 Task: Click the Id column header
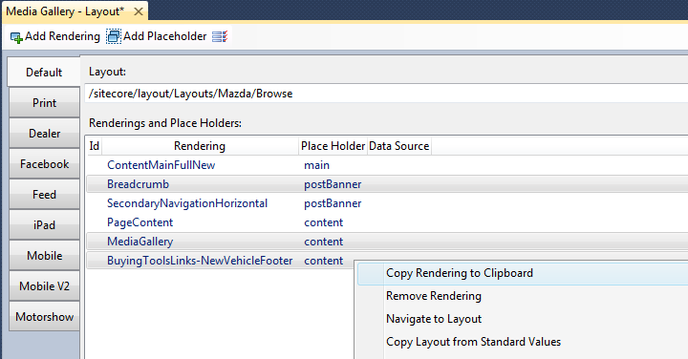[x=95, y=146]
